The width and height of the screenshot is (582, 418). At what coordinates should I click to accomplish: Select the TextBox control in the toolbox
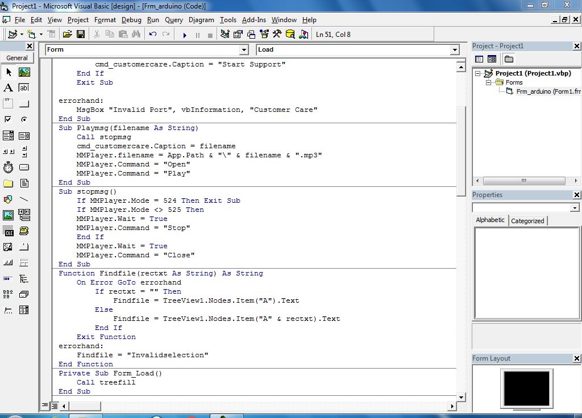click(23, 88)
